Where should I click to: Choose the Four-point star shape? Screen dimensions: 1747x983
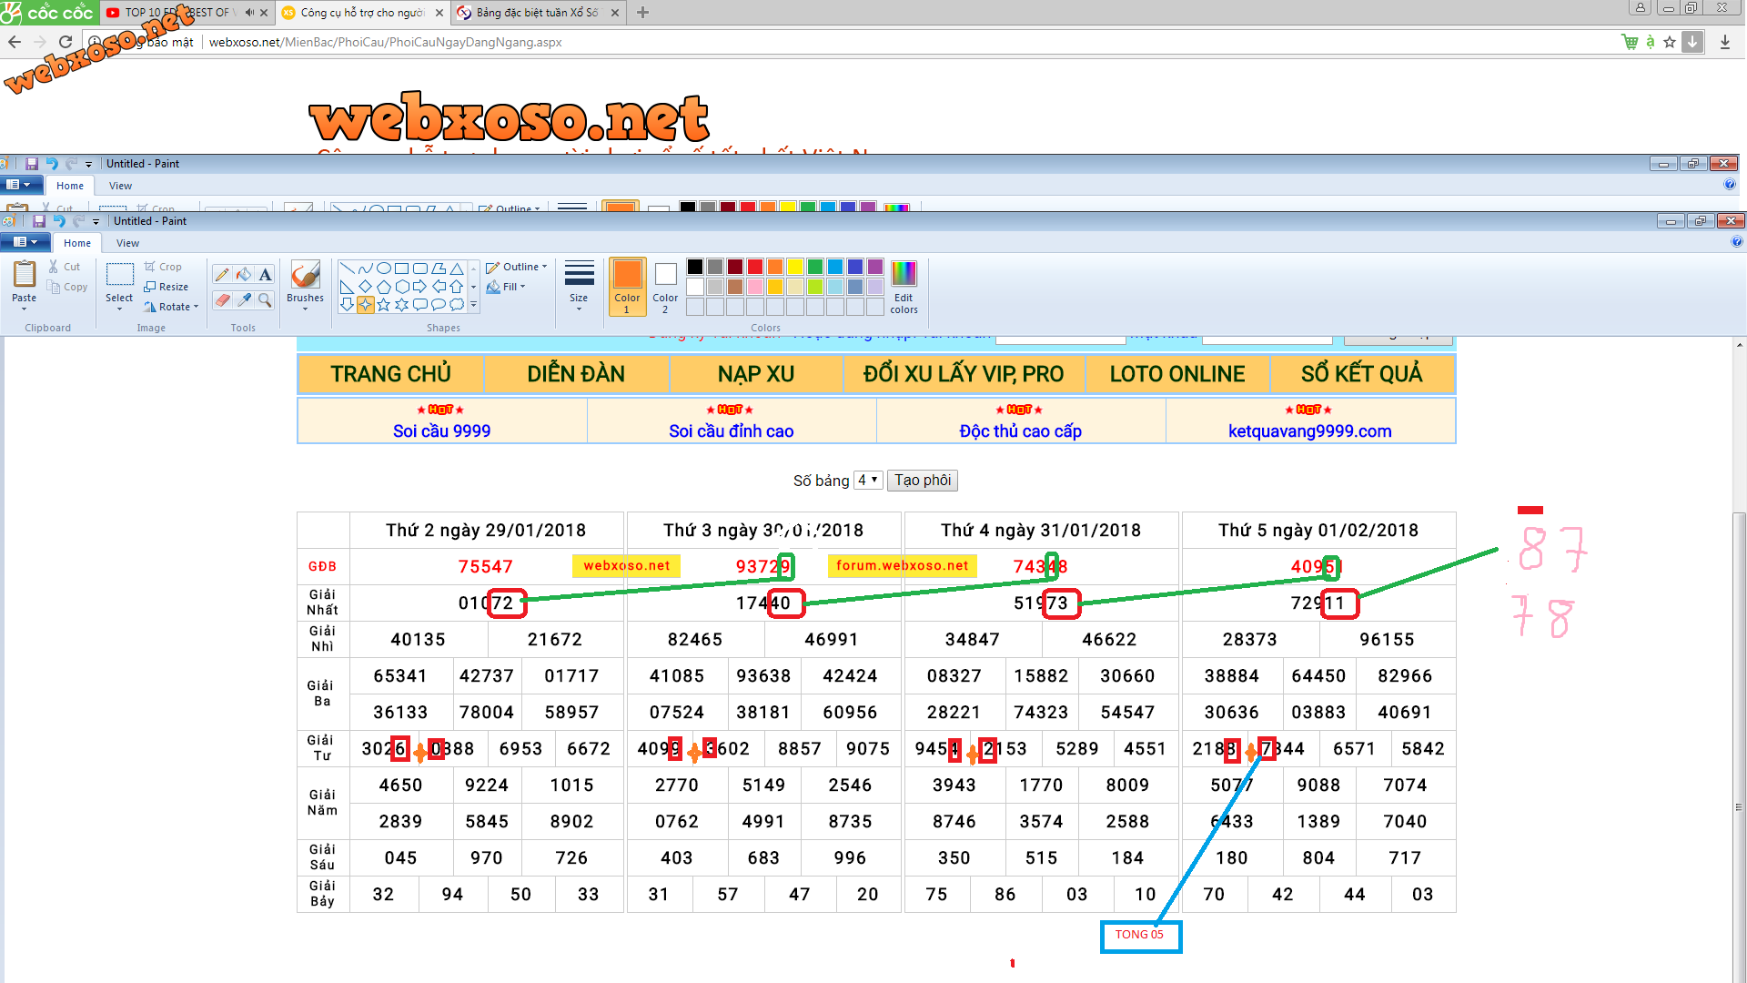365,305
